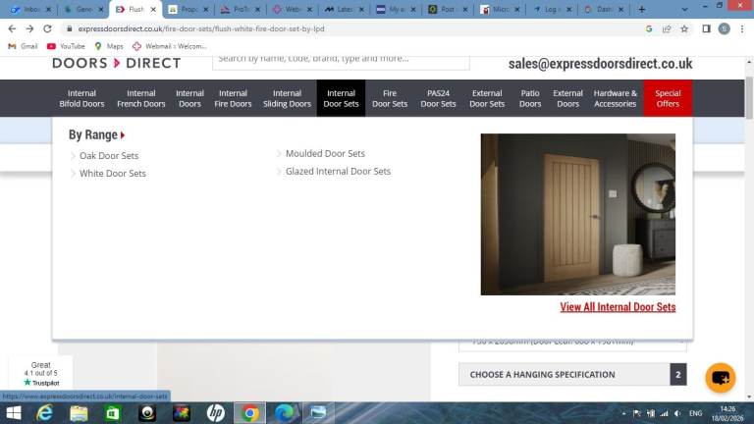The height and width of the screenshot is (424, 754).
Task: Expand the Choose a Hanging Specification section
Action: 572,374
